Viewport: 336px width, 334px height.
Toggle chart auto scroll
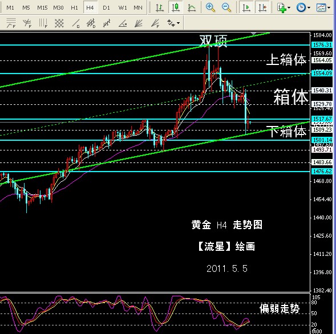pos(246,8)
